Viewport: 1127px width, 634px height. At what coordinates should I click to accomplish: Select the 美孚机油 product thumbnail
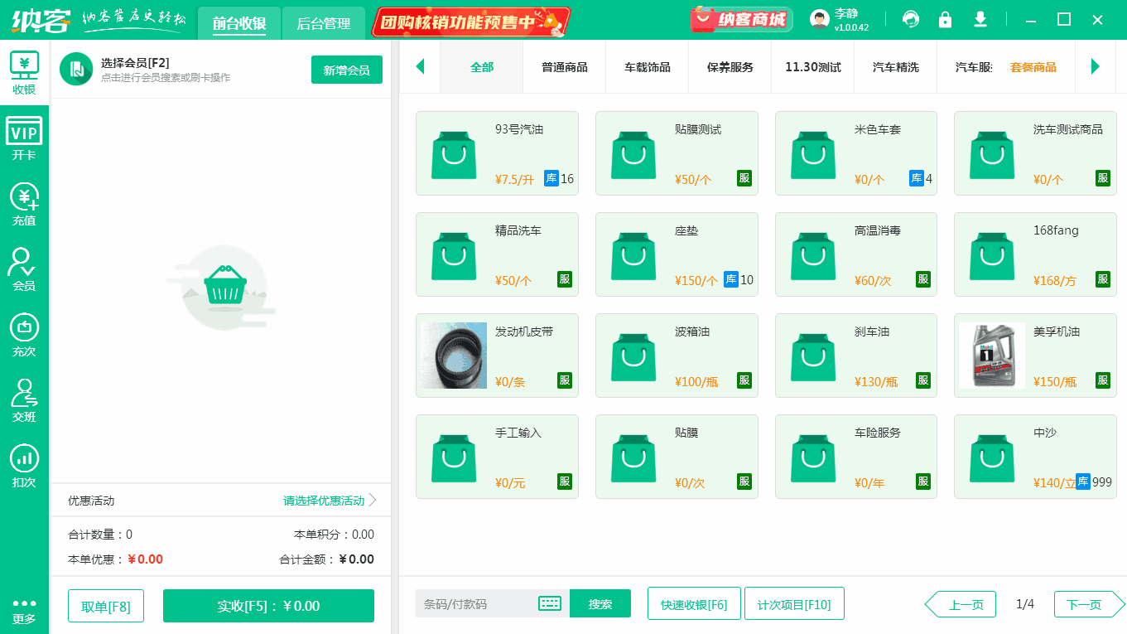pos(991,355)
